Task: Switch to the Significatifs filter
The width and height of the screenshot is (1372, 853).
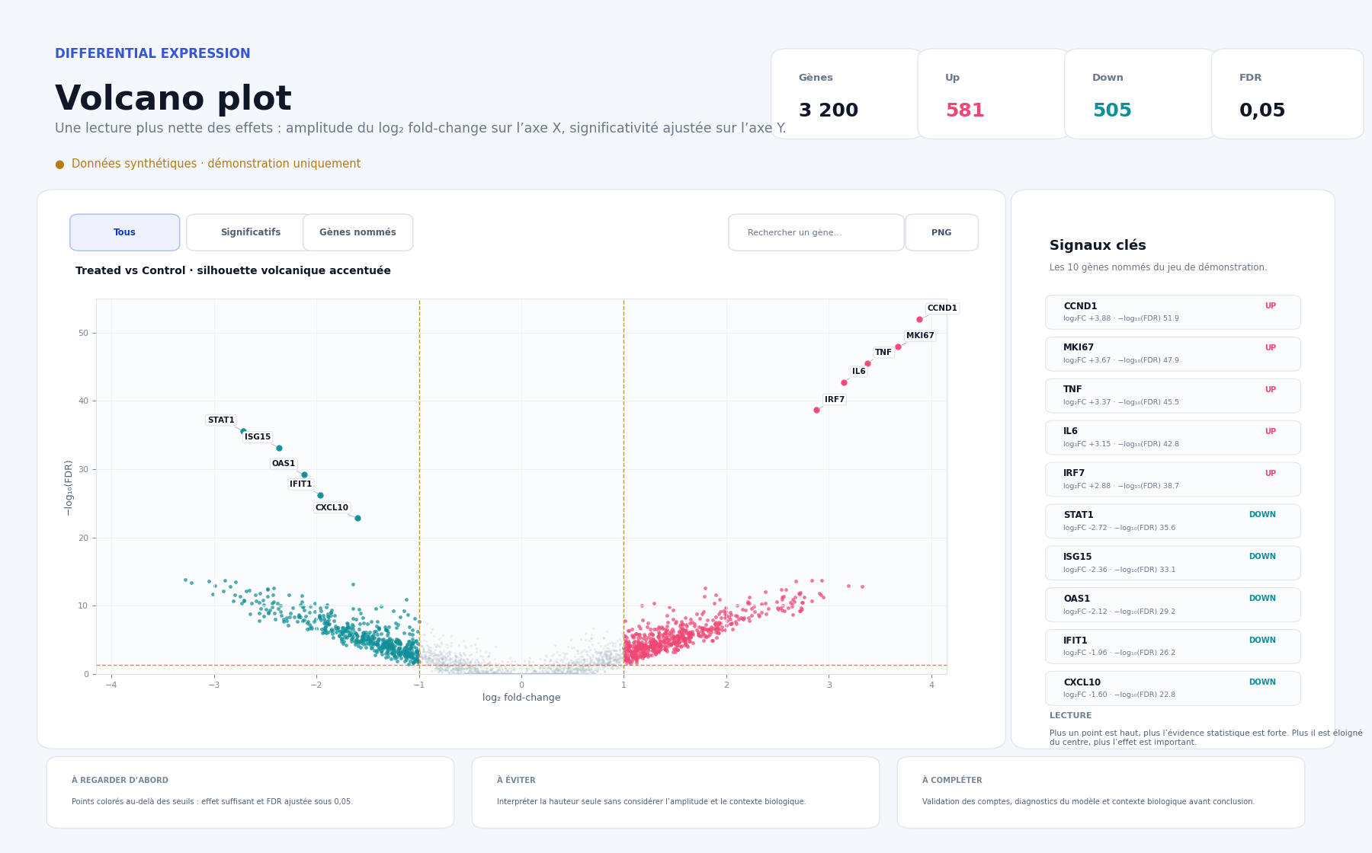Action: pyautogui.click(x=250, y=232)
